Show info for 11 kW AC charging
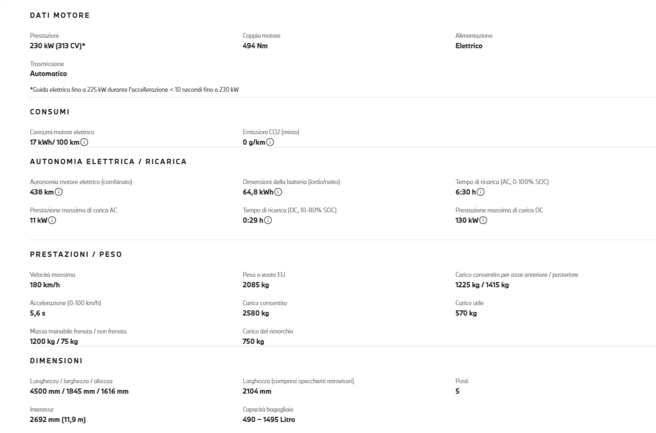The height and width of the screenshot is (433, 656). tap(52, 220)
